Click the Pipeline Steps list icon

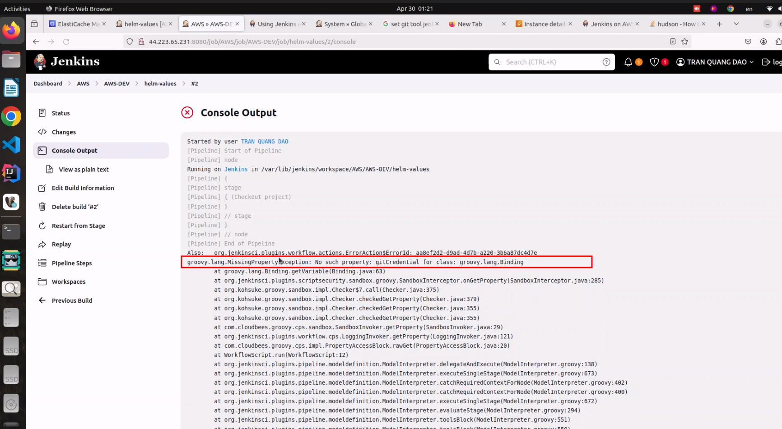[x=42, y=263]
